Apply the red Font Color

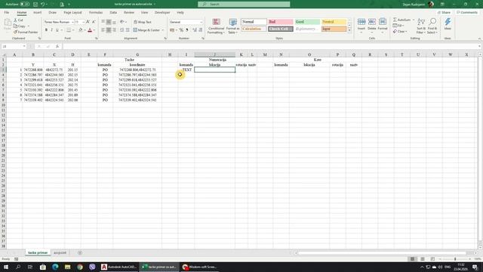coord(90,30)
